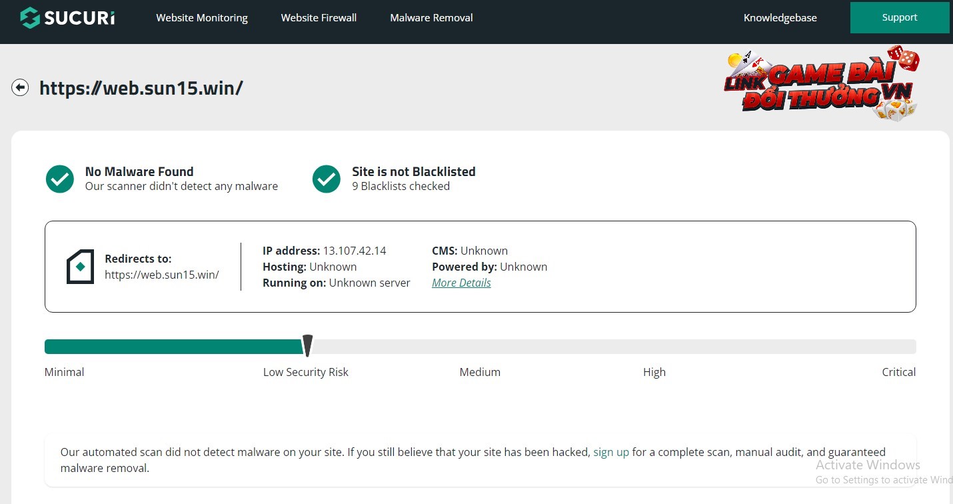Click the redirect page icon
This screenshot has height=504, width=953.
80,267
